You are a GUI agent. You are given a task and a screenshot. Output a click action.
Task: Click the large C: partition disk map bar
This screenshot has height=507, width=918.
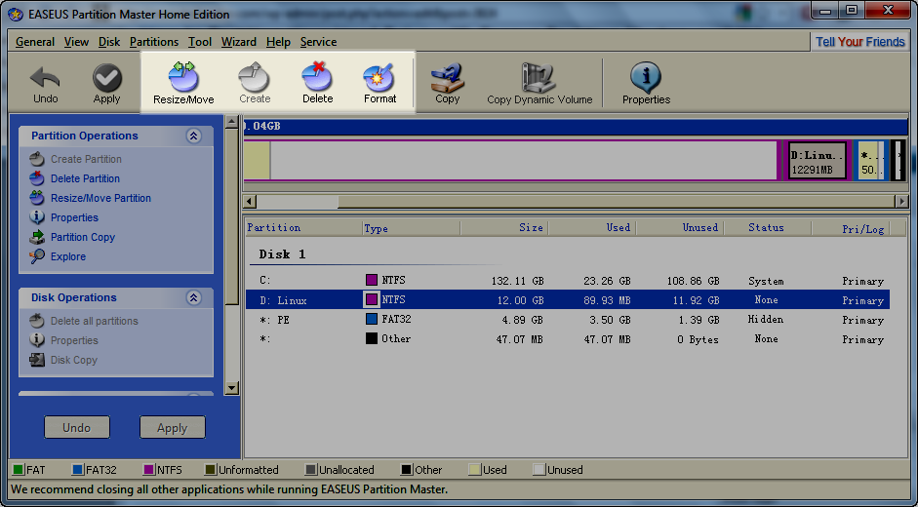coord(510,160)
